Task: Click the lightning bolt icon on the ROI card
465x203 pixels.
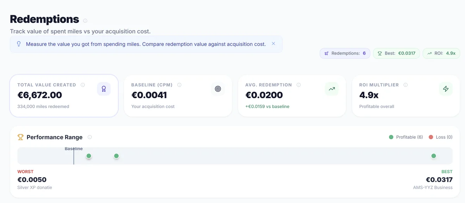Action: [446, 89]
